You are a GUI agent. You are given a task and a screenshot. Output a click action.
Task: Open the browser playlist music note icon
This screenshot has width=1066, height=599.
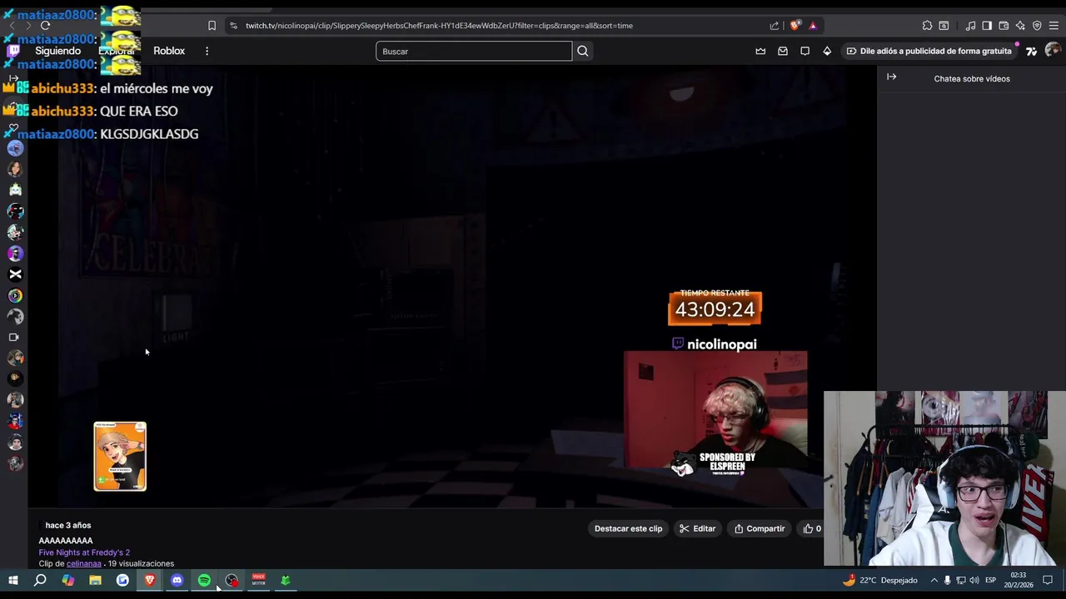click(x=970, y=26)
